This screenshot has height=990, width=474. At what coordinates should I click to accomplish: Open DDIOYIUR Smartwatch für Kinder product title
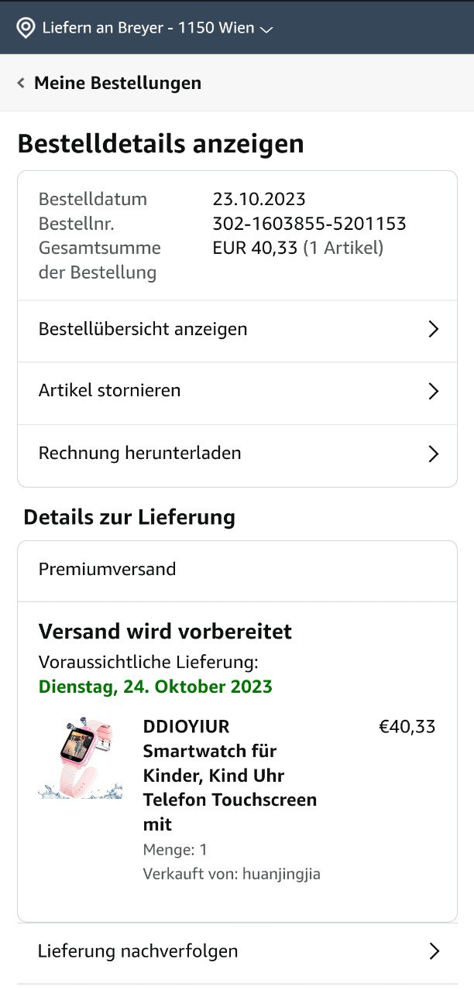230,776
